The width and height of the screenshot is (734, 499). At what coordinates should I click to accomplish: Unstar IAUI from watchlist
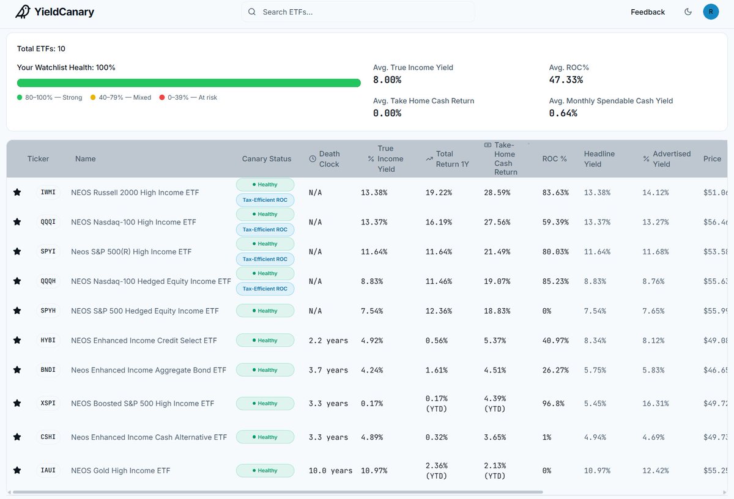pyautogui.click(x=17, y=470)
